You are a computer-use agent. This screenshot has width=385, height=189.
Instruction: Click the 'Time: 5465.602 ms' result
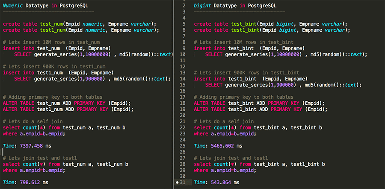coord(218,146)
